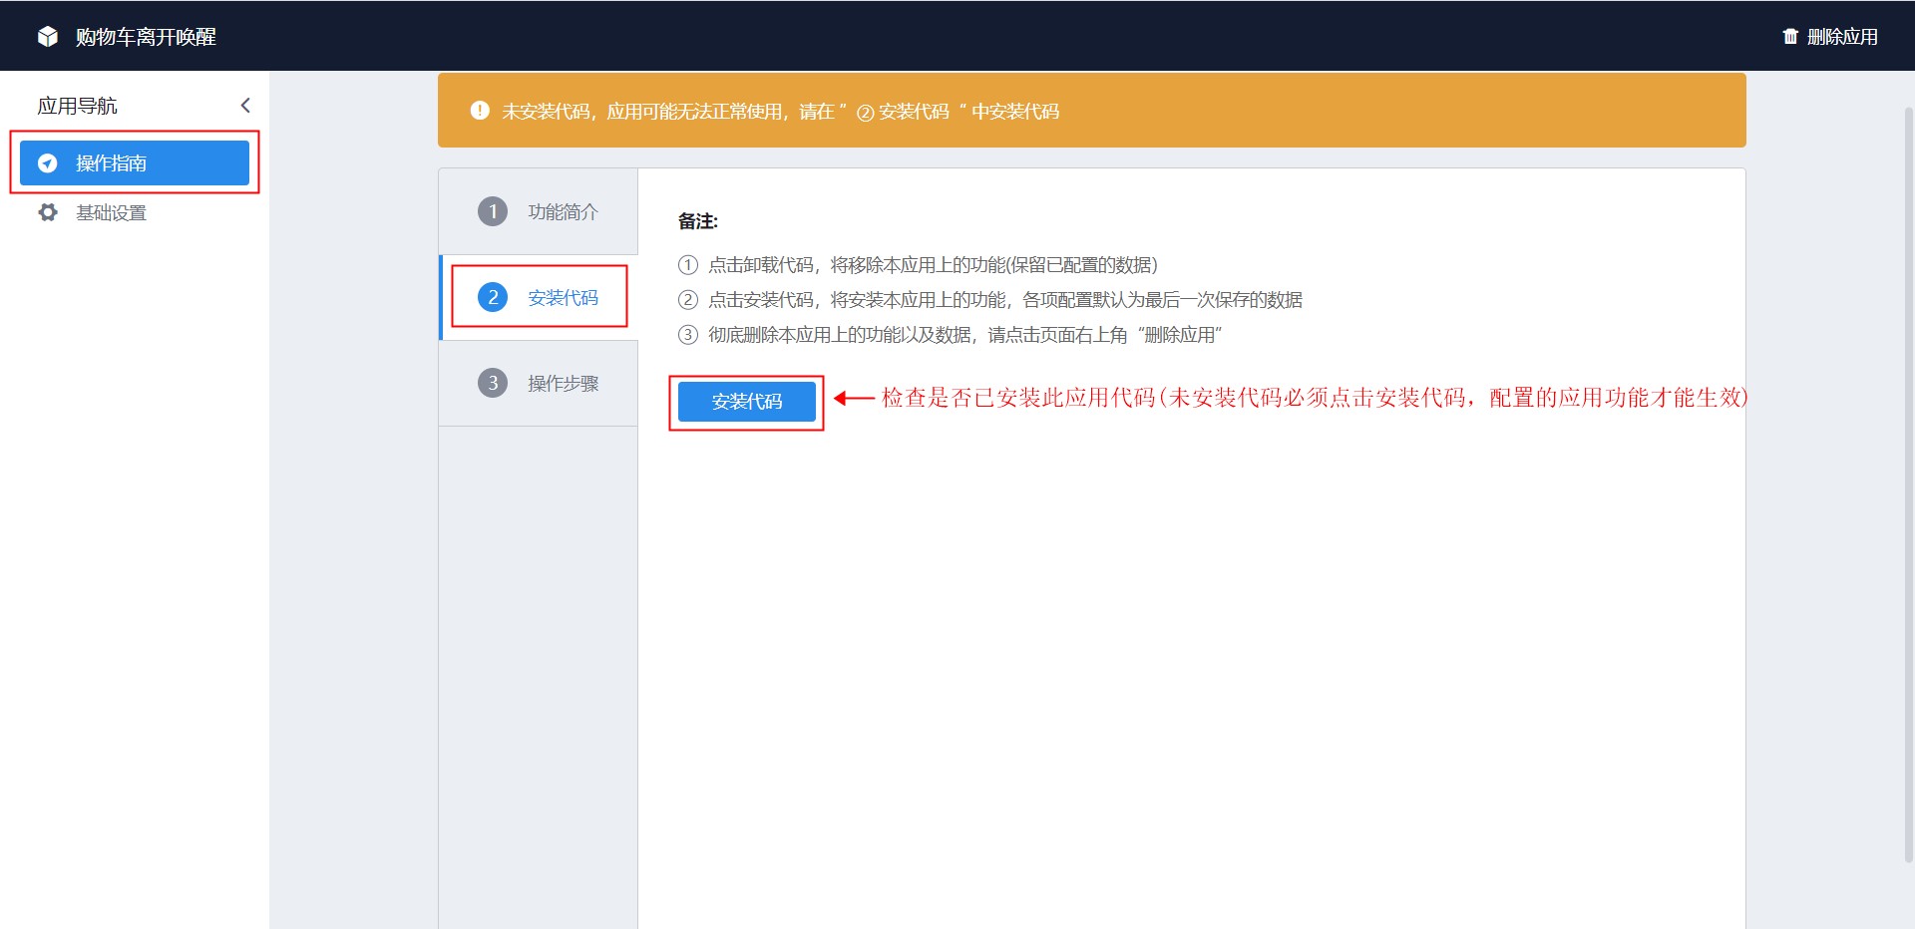Screen dimensions: 1915x929
Task: Open the 基础设置 sidebar item
Action: click(135, 212)
